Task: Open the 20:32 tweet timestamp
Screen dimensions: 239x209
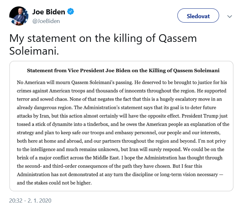Action: coord(30,201)
